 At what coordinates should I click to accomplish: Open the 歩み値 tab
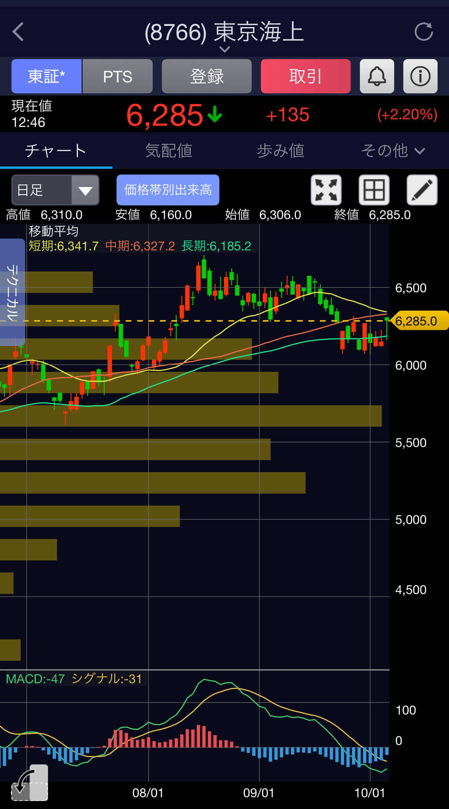281,151
